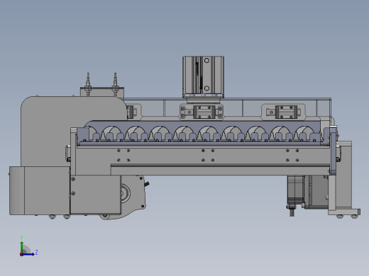The height and width of the screenshot is (276, 369).
Task: Click the green Y axis of the triad
Action: 21,247
